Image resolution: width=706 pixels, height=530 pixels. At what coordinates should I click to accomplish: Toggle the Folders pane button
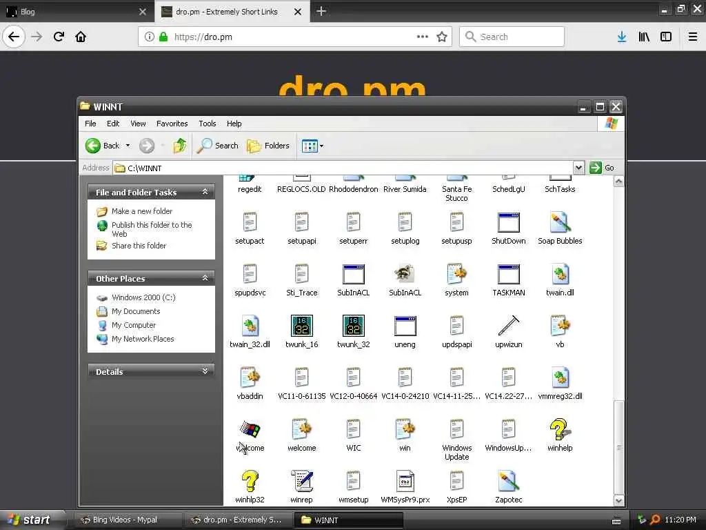[x=268, y=146]
